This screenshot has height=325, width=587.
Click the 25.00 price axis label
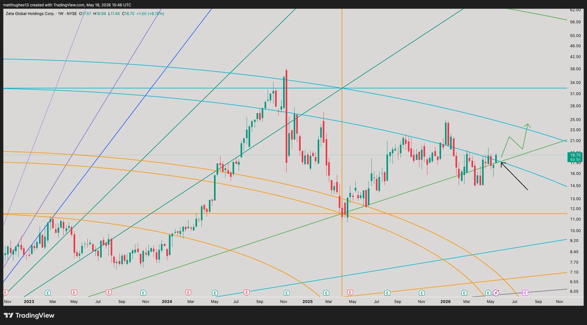[x=574, y=120]
